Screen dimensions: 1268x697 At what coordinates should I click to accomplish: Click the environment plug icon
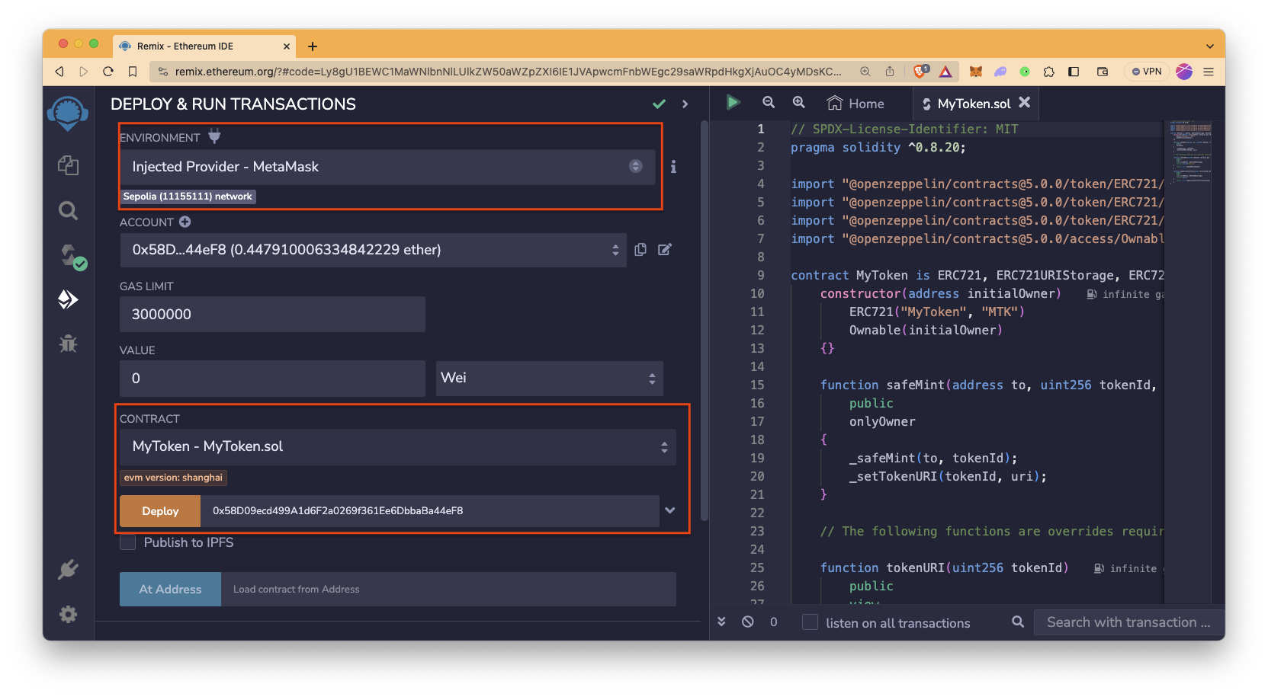pos(214,136)
